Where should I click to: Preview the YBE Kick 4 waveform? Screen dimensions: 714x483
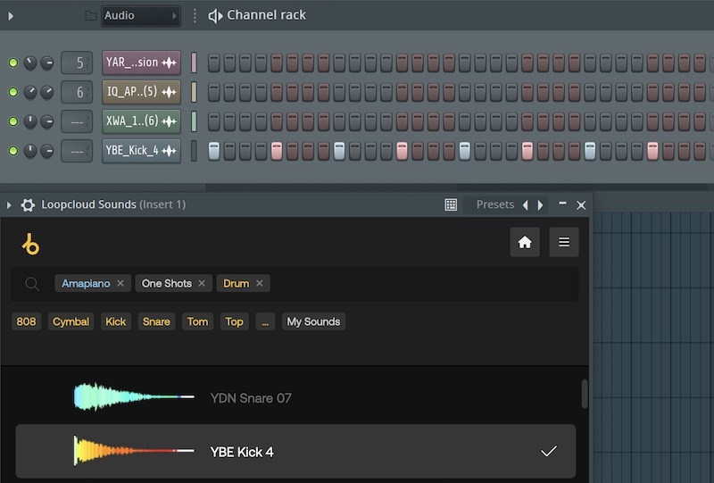click(135, 451)
